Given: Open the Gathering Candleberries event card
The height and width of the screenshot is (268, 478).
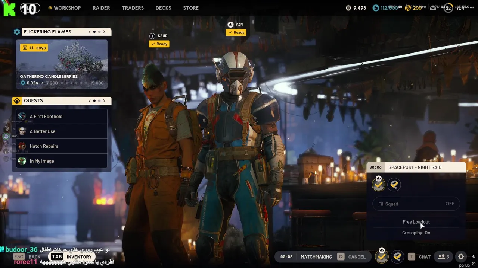Looking at the screenshot, I should coord(62,64).
